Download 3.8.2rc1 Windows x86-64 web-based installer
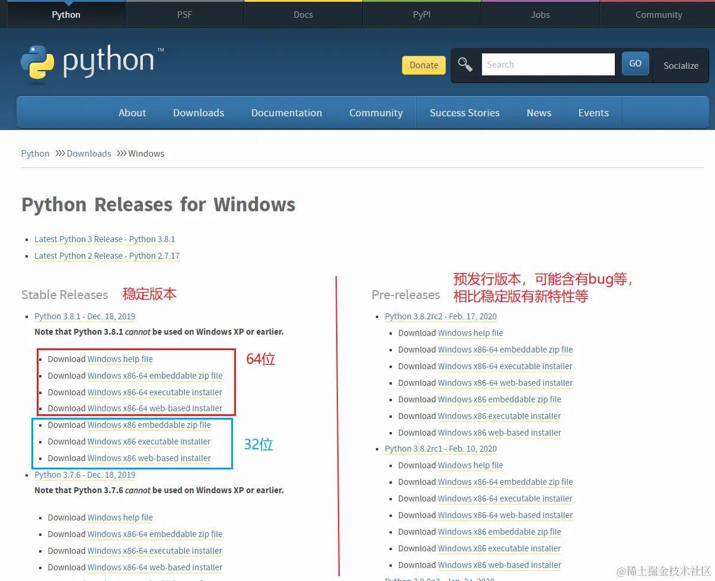This screenshot has width=715, height=581. (506, 515)
